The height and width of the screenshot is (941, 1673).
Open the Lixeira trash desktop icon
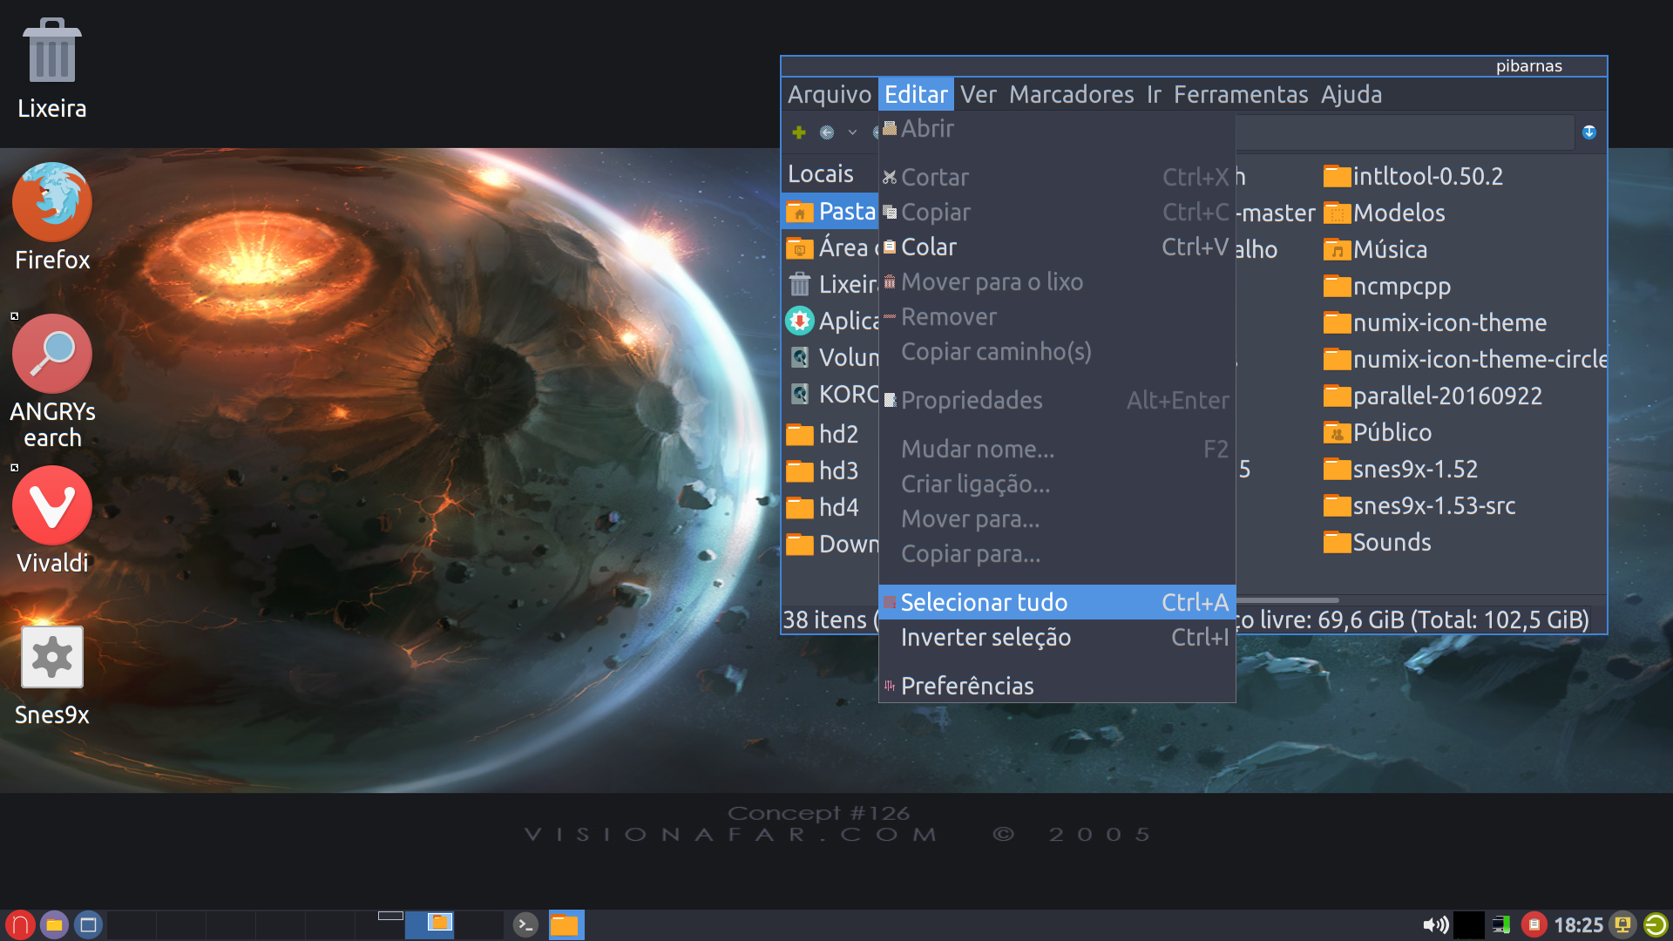point(52,68)
